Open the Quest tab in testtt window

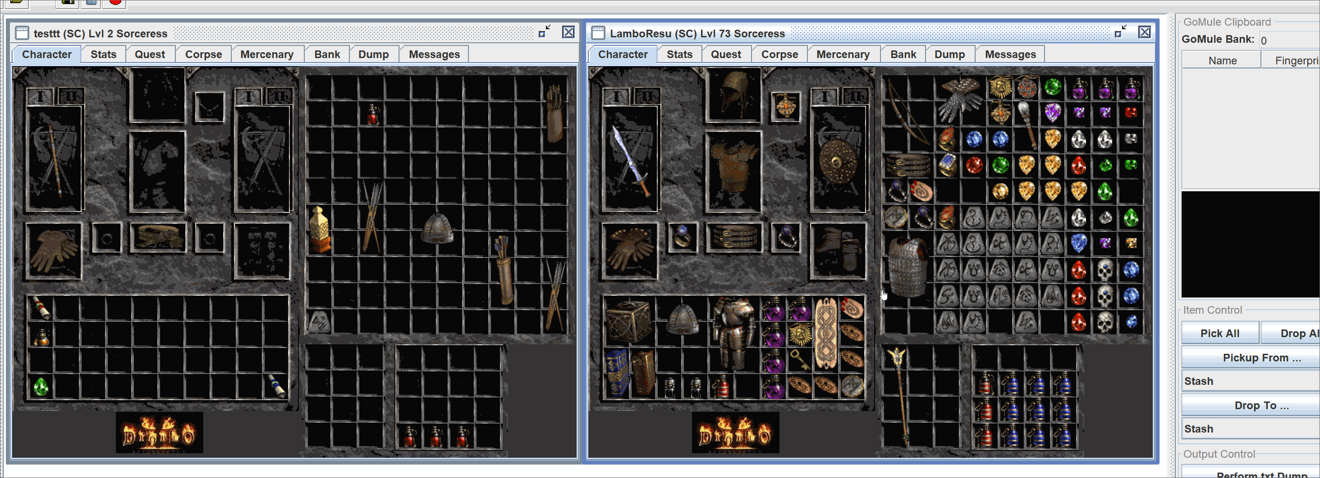pos(150,54)
